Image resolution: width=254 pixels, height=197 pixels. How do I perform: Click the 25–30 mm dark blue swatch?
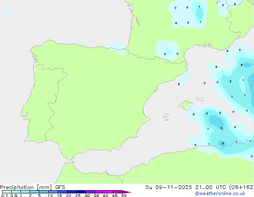point(81,192)
